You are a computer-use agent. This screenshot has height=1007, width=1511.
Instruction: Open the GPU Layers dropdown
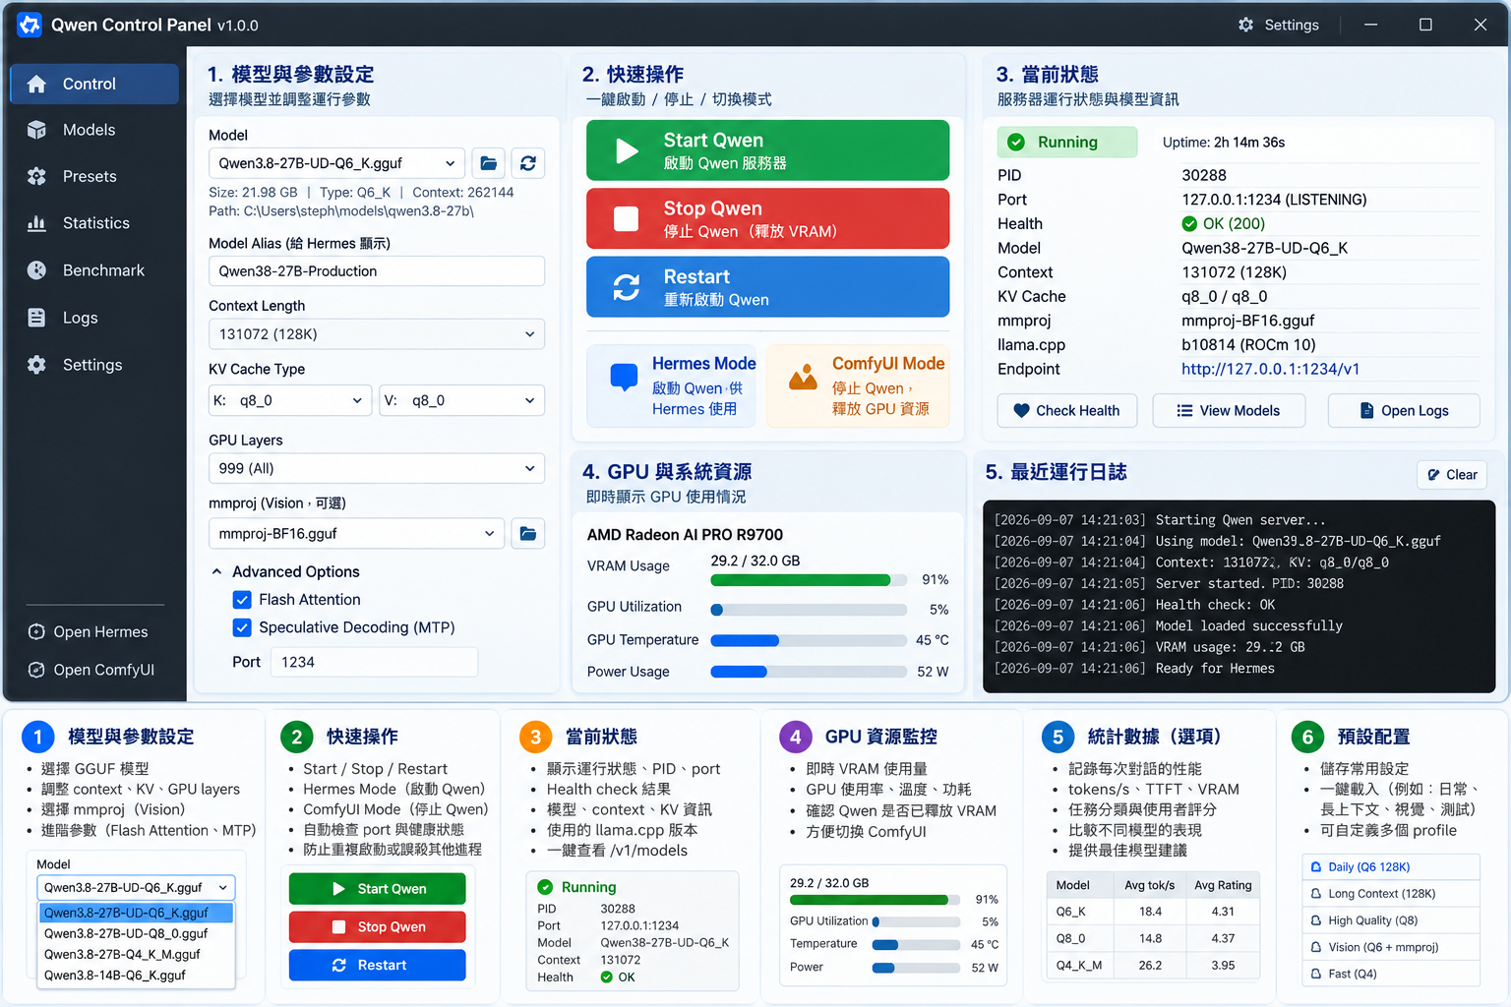377,468
